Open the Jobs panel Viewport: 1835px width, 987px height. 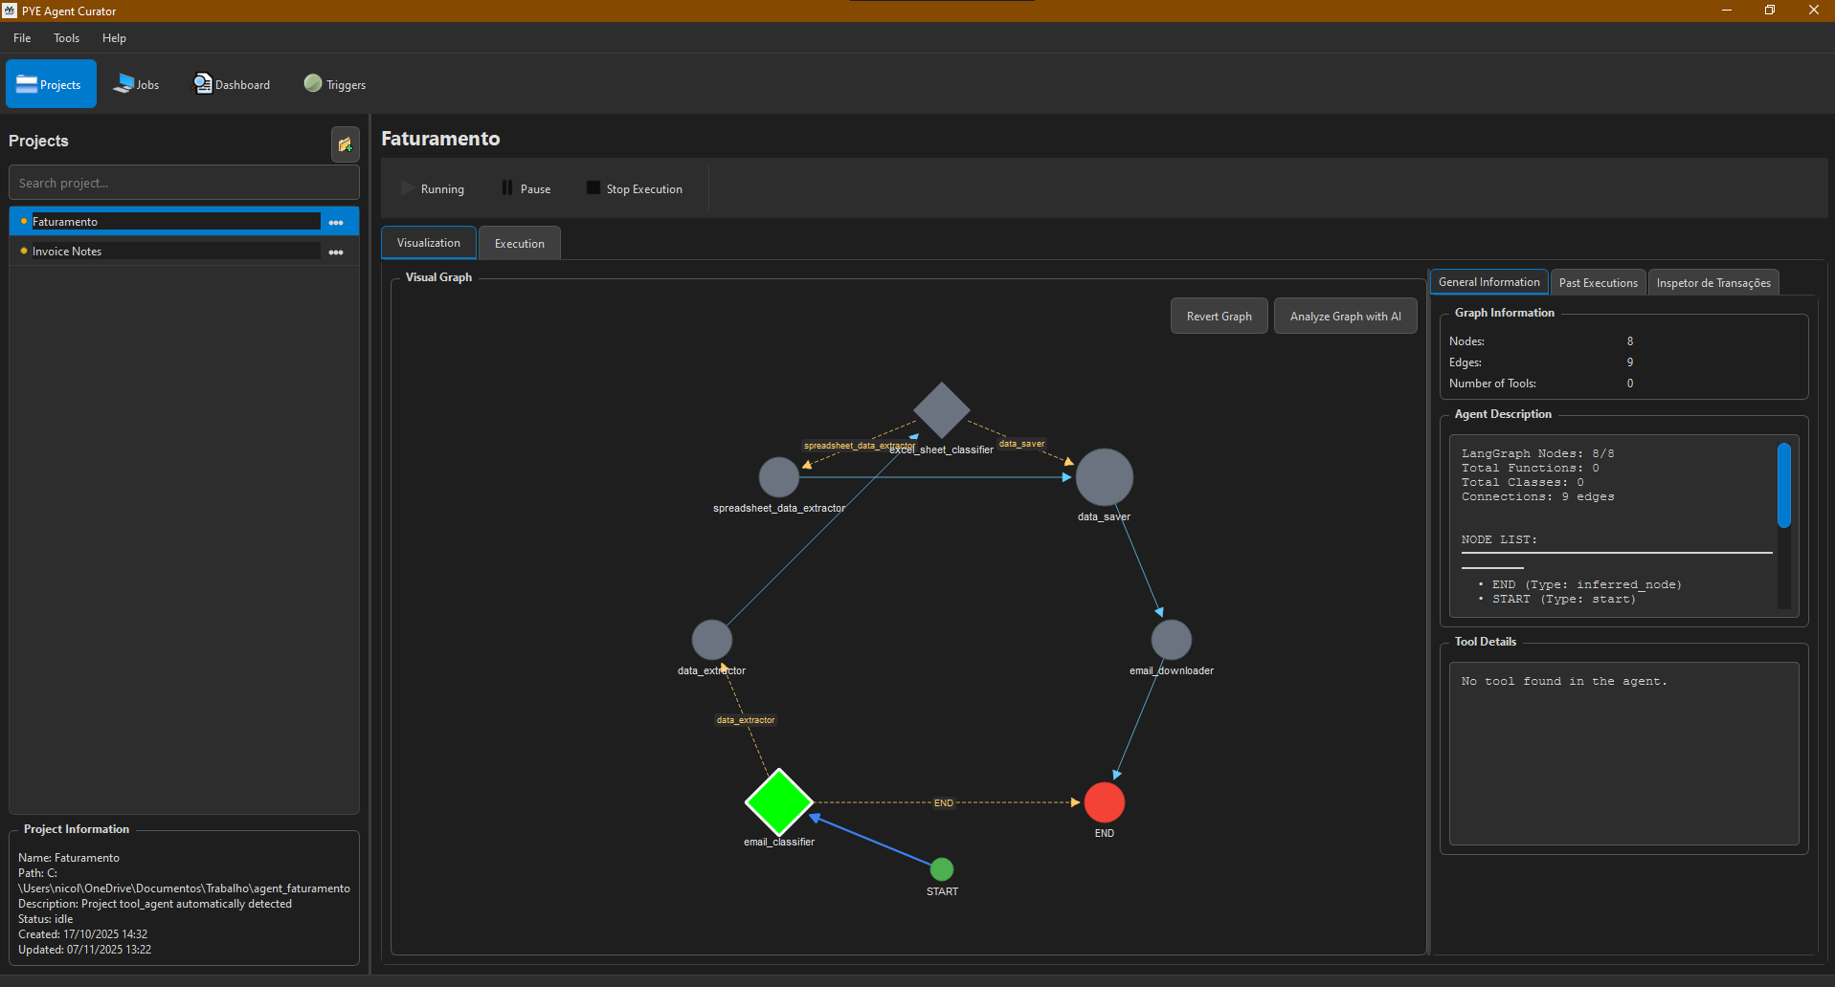click(x=136, y=84)
